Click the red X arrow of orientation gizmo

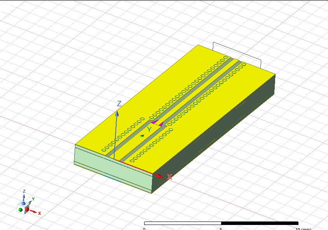point(34,212)
